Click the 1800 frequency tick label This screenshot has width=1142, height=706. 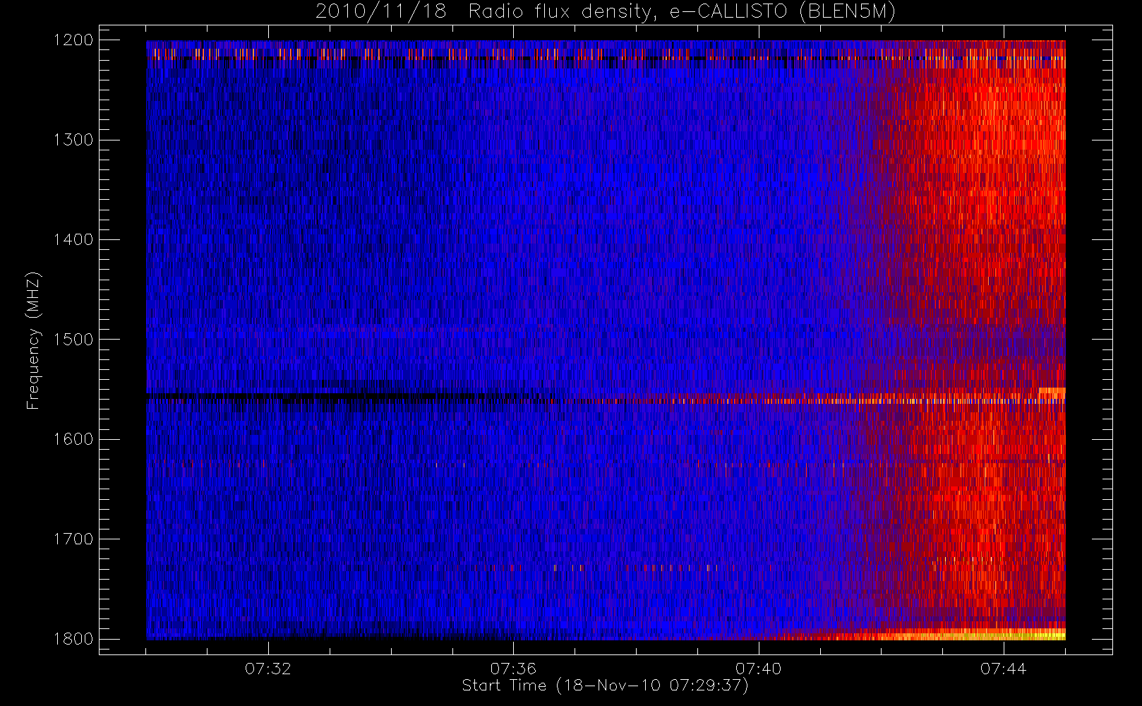(x=73, y=639)
